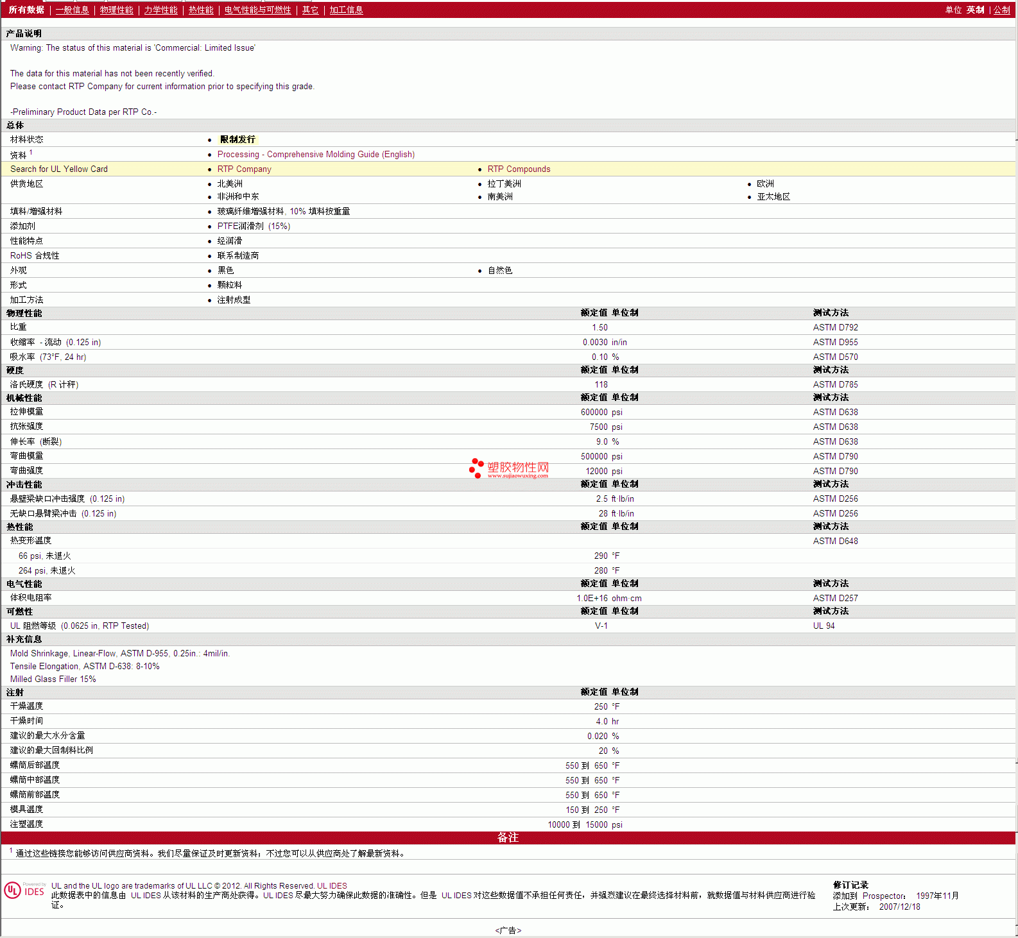Switch units to 公制 (metric)
Image resolution: width=1018 pixels, height=938 pixels.
click(x=1001, y=10)
